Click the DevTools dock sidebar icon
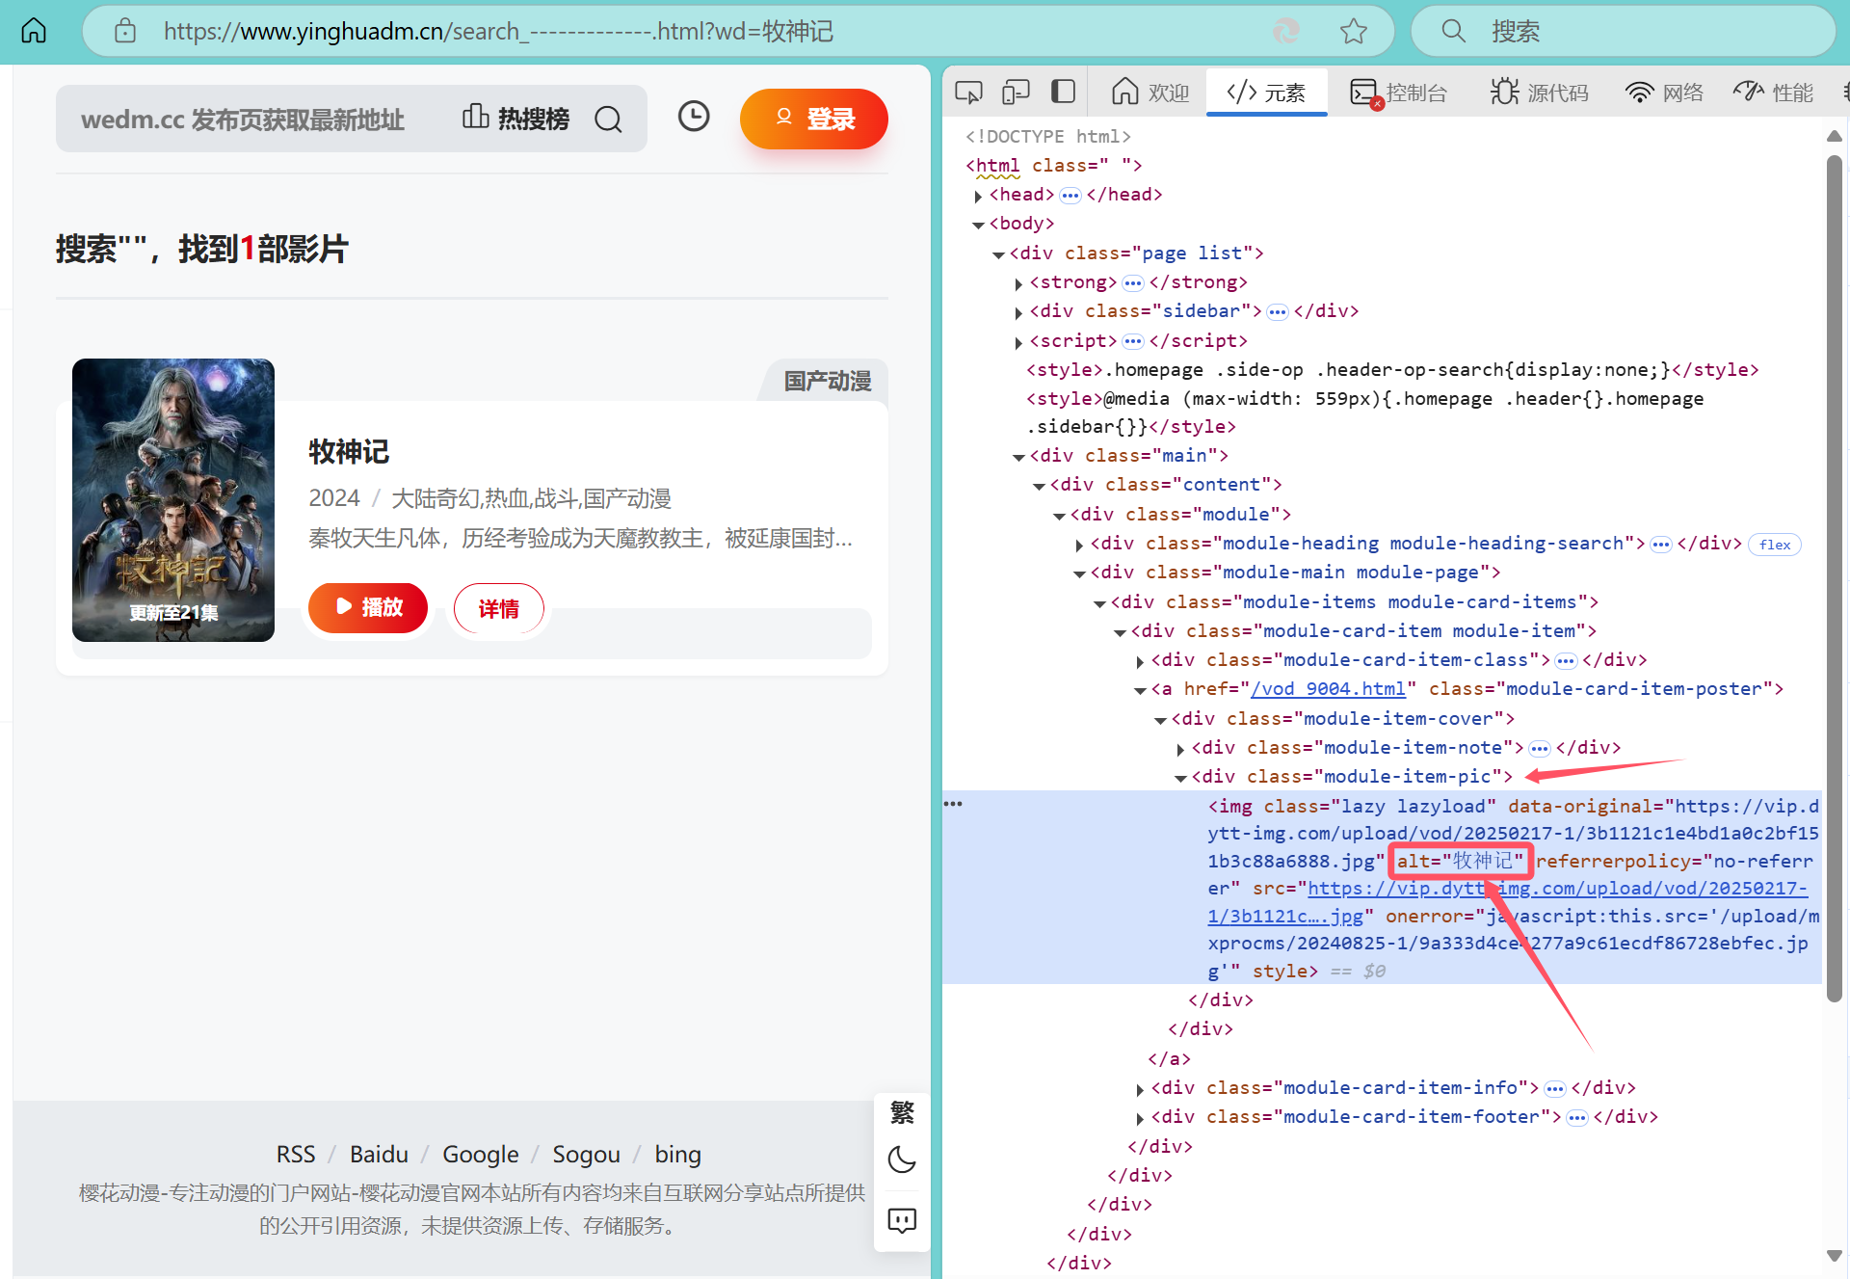1850x1279 pixels. (1063, 93)
